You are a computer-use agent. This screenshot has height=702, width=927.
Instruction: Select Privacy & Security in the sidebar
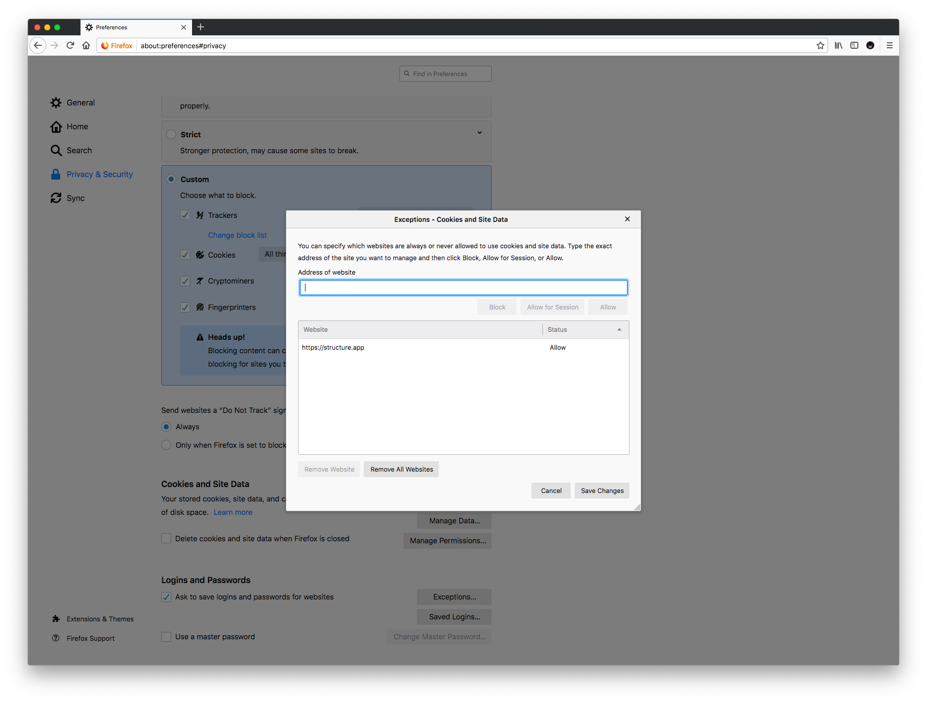(x=99, y=174)
